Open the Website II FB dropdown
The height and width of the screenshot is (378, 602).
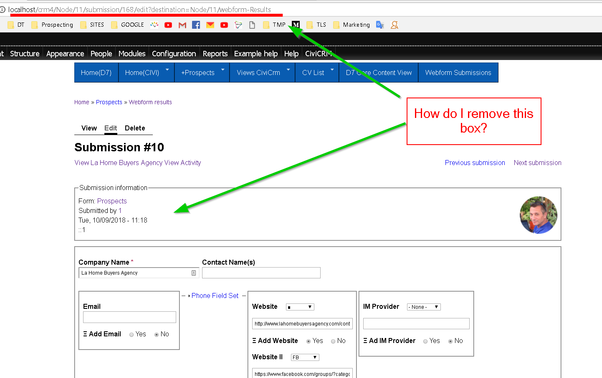305,358
